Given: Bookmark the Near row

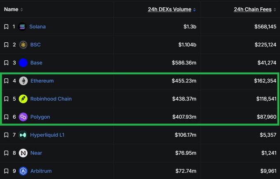Looking at the screenshot, I should [6, 153].
